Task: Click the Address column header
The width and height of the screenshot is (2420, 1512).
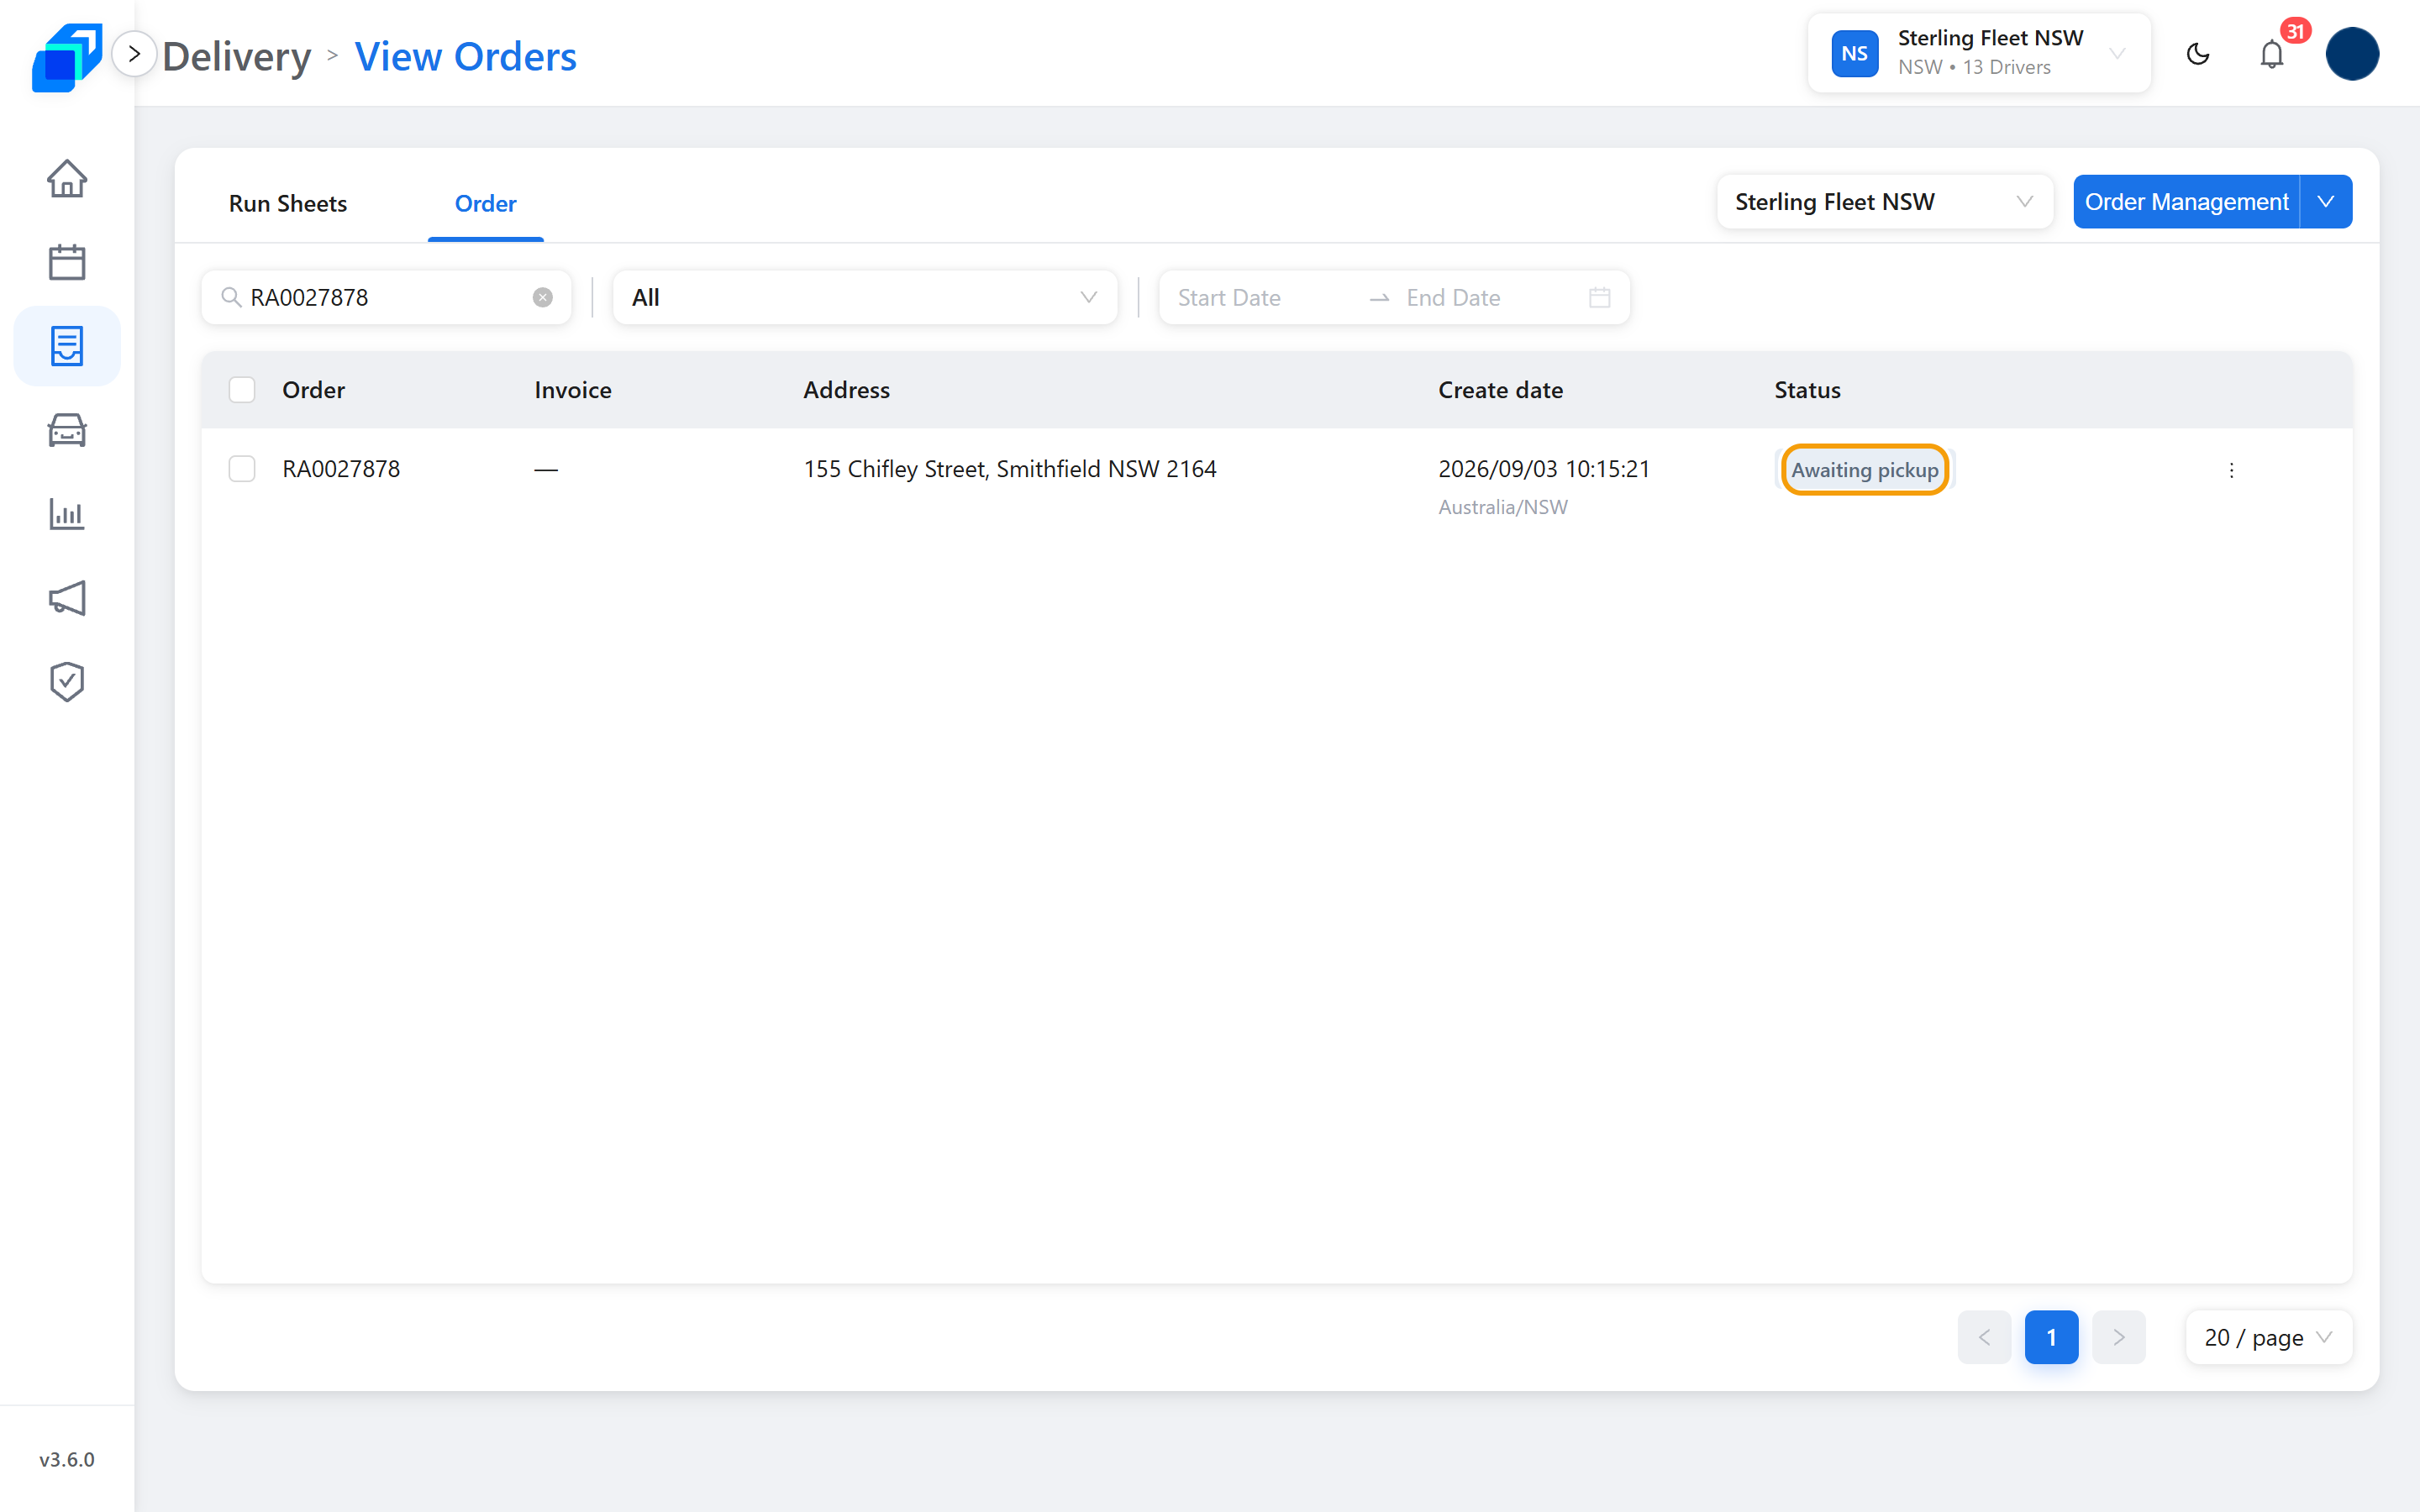Action: point(847,390)
